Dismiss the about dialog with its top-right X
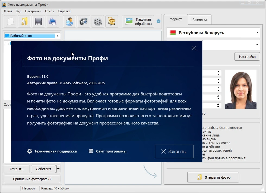The width and height of the screenshot is (266, 193). 194,48
